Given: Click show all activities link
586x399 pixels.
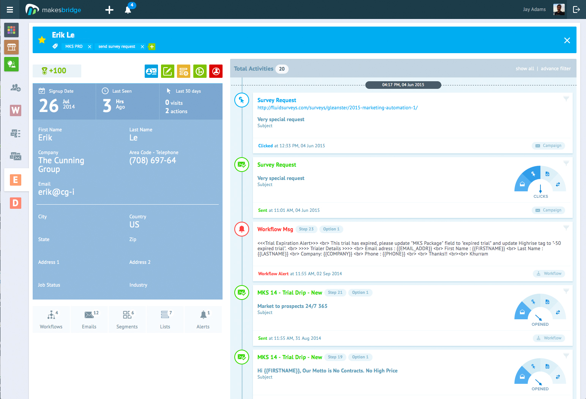Looking at the screenshot, I should tap(525, 69).
